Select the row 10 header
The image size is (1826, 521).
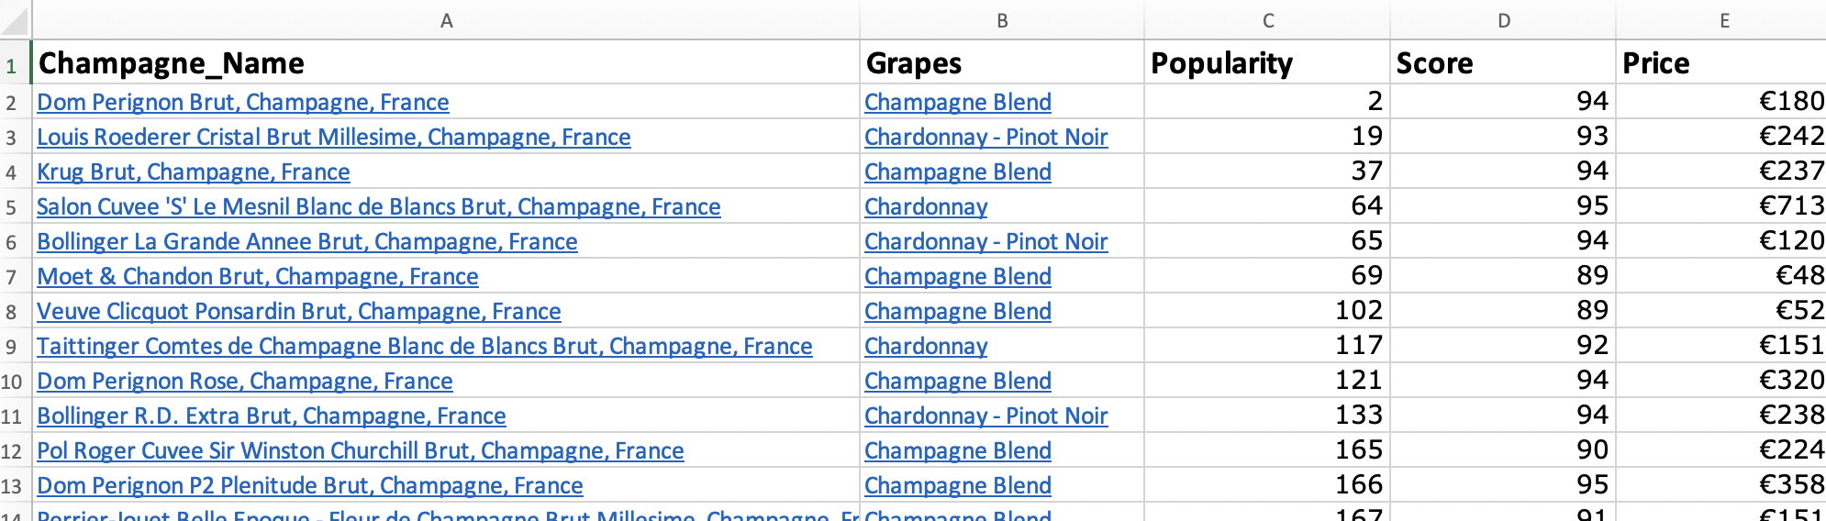(12, 382)
